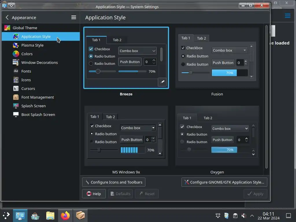Screen dimensions: 296x222
Task: Click the Breeze configure style pencil button
Action: click(162, 82)
